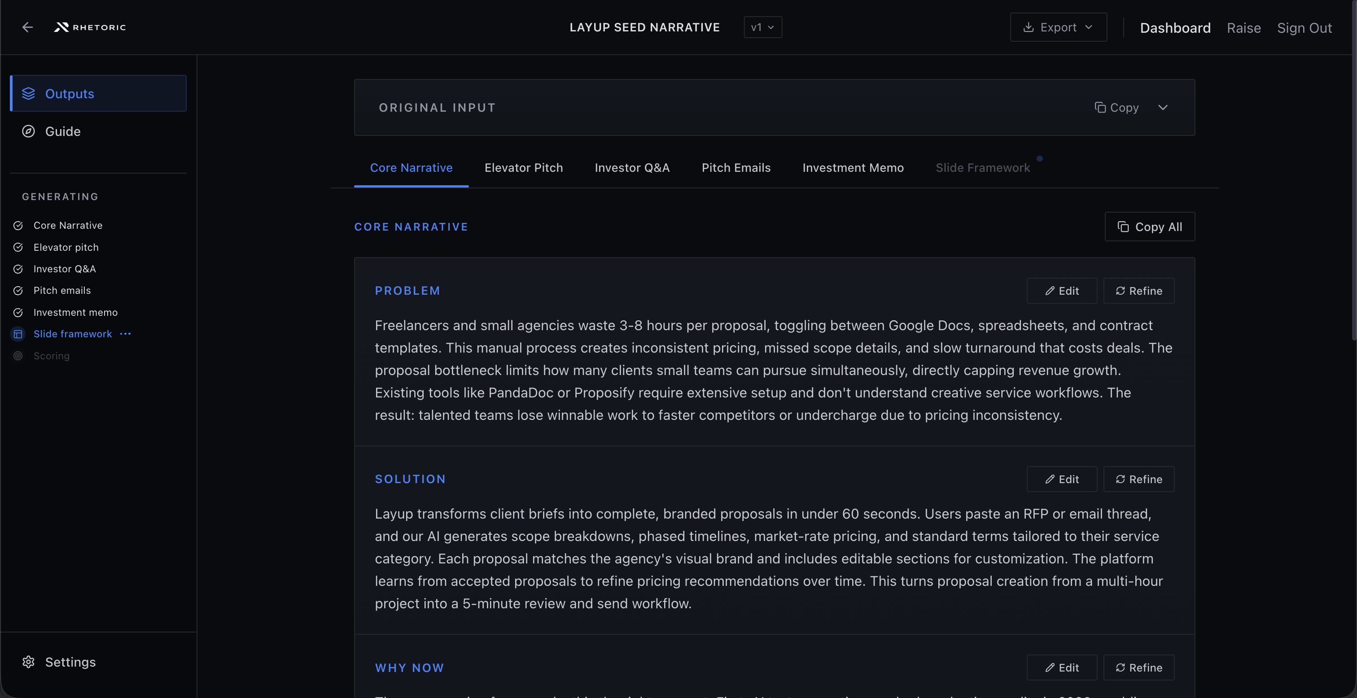Click the Scoring target icon
The height and width of the screenshot is (698, 1357).
[x=18, y=356]
